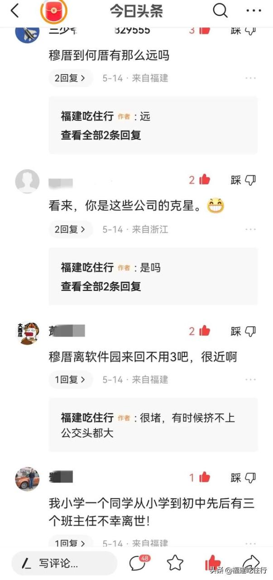Favorite the article with star icon

pos(175,563)
